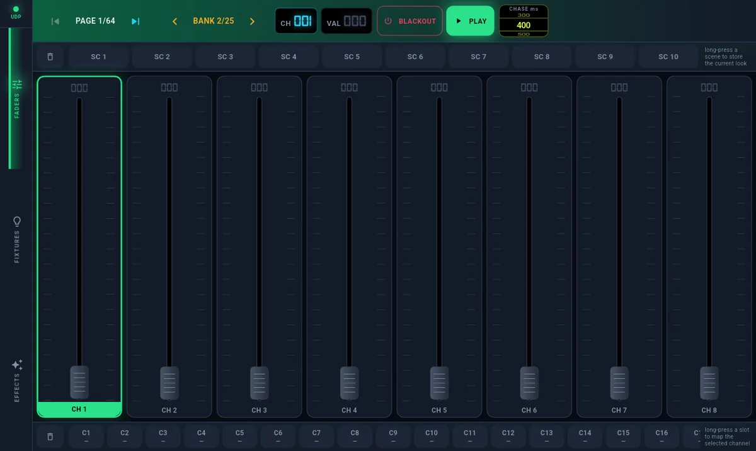The width and height of the screenshot is (756, 451).
Task: Click the CH 5 fader handle
Action: (439, 382)
